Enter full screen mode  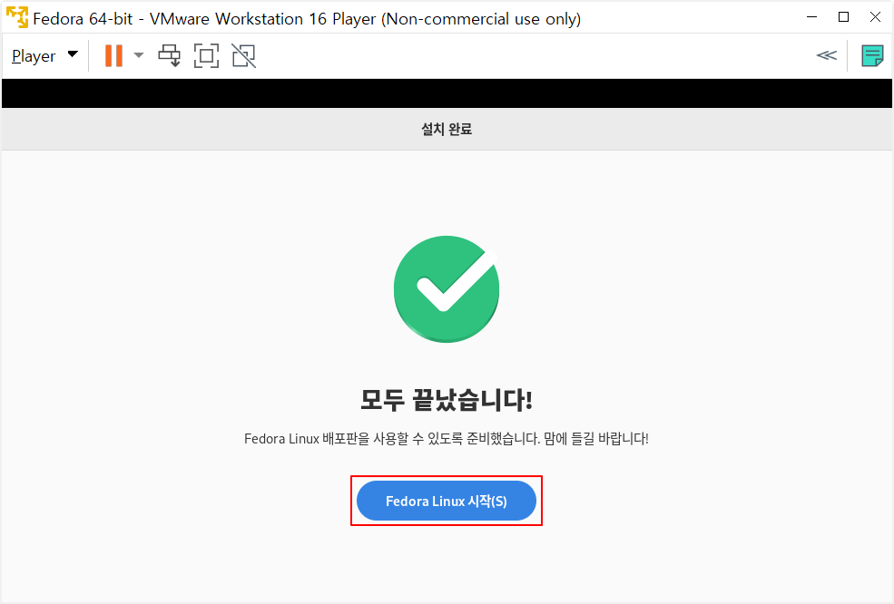(x=206, y=56)
